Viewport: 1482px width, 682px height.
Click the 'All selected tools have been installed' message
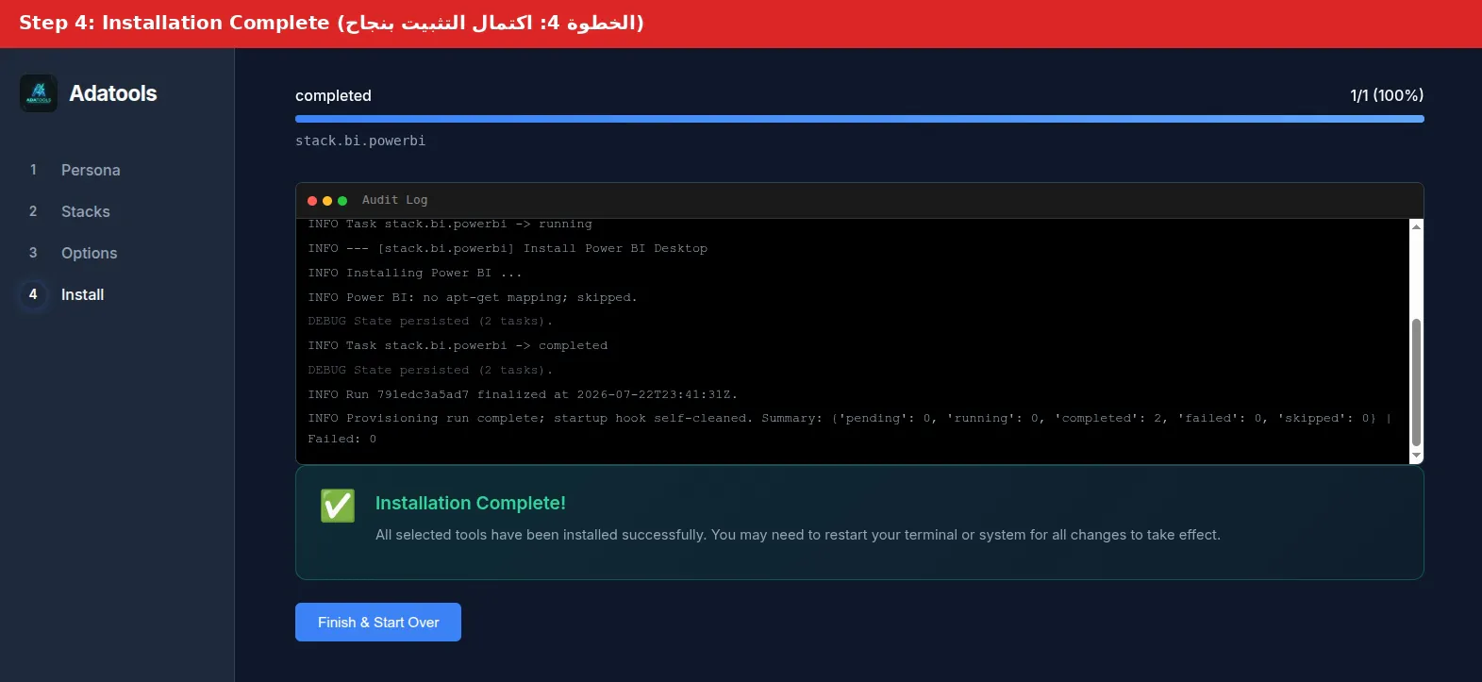coord(798,535)
